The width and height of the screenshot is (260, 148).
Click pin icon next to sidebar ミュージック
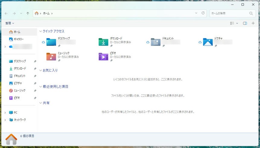[x=35, y=91]
